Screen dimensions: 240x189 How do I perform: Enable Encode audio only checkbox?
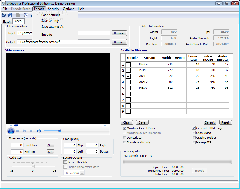coord(125,142)
